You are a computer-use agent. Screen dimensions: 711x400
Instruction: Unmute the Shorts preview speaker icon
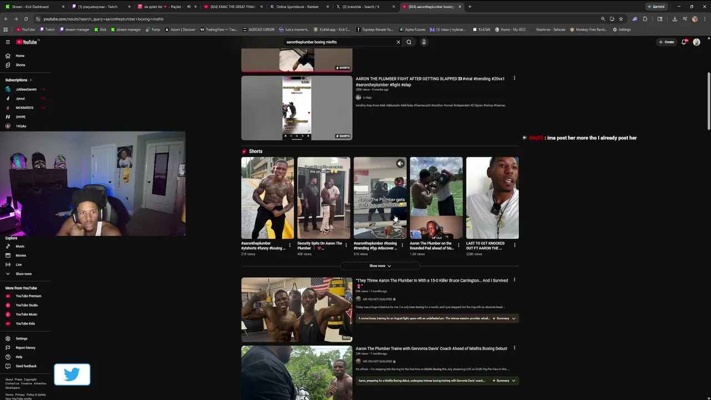coord(400,163)
